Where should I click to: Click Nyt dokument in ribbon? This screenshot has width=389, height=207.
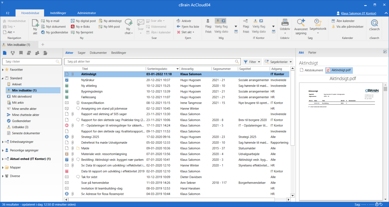[53, 26]
